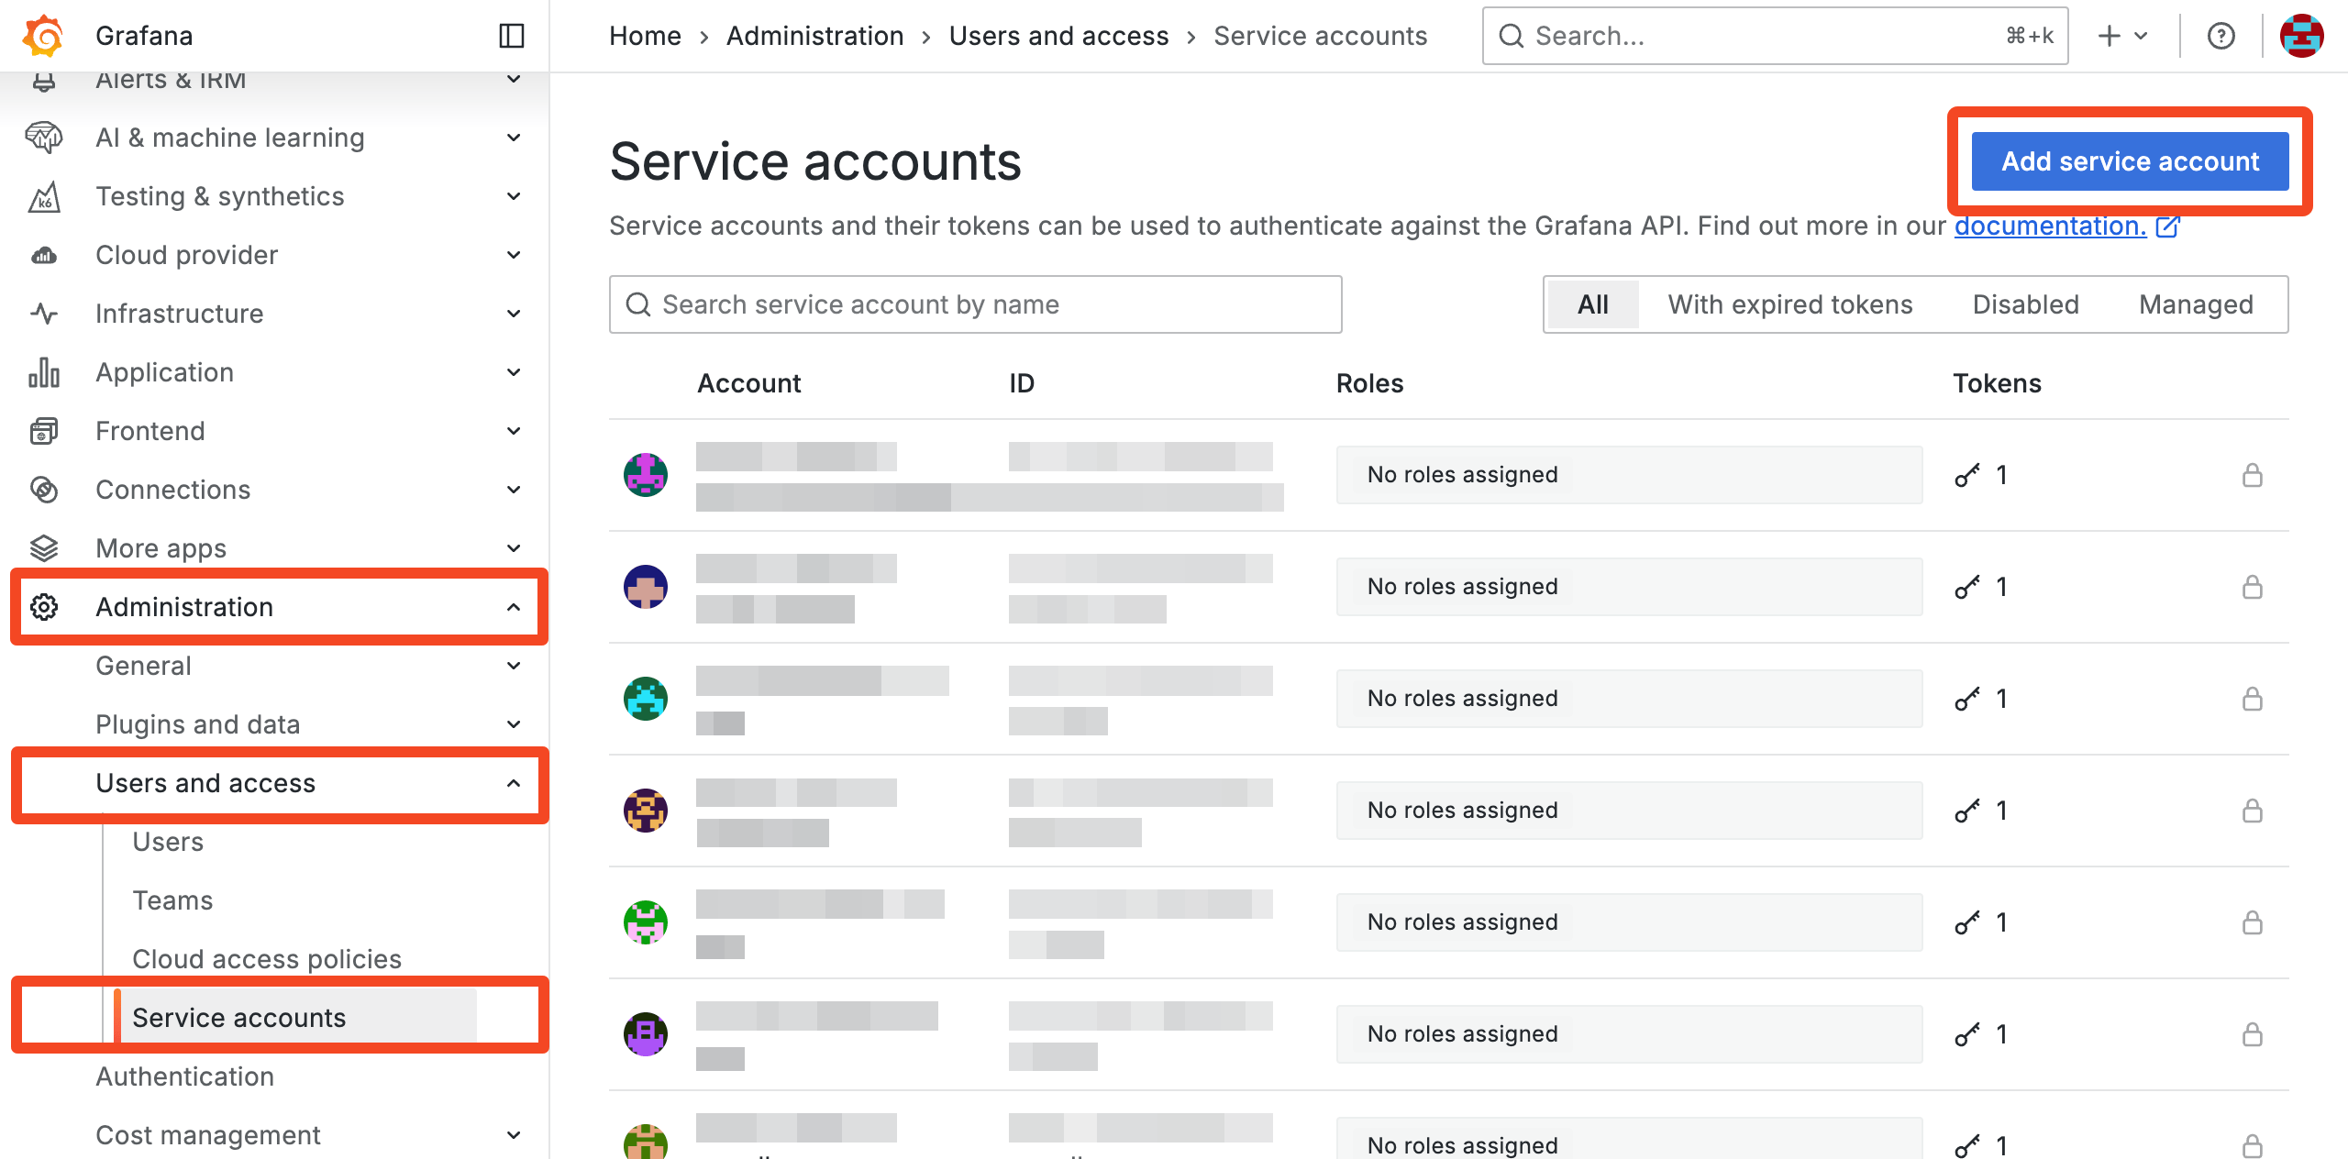Filter by With expired tokens
This screenshot has width=2348, height=1159.
[1790, 304]
